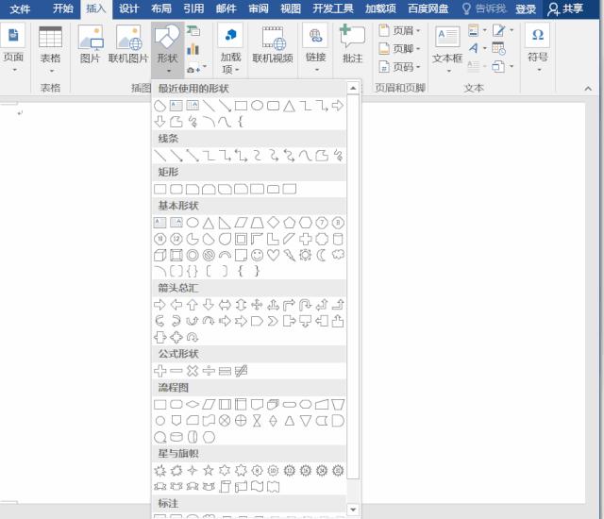604x519 pixels.
Task: Select the right triangle in 基本形状
Action: point(225,222)
